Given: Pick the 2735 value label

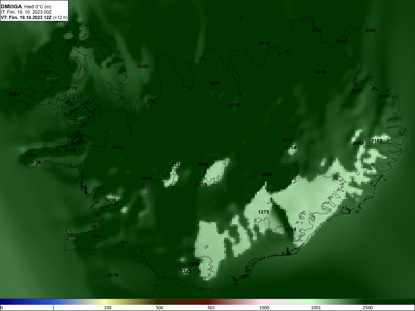Looking at the screenshot, I should tap(290, 230).
